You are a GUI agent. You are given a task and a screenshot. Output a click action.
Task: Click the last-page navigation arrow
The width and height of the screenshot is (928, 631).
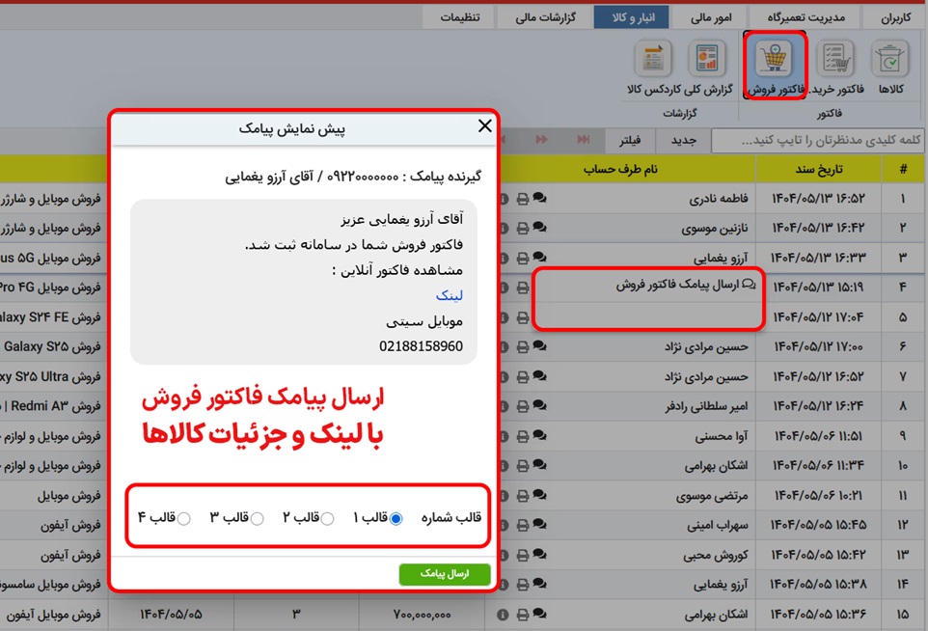[x=583, y=139]
